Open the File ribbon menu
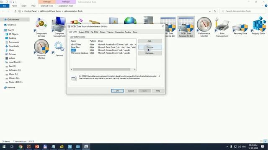The height and width of the screenshot is (150, 268). pyautogui.click(x=5, y=6)
